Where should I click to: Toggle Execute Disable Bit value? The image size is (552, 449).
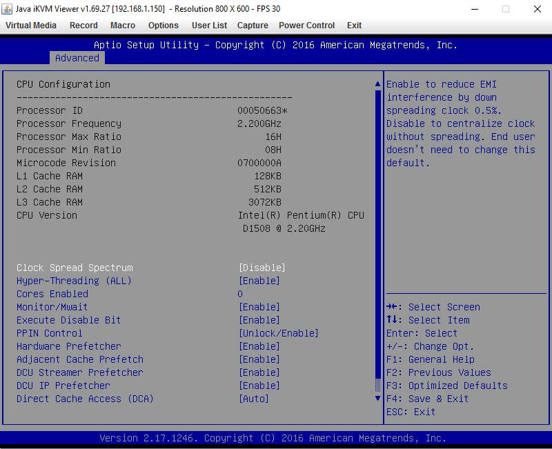click(x=259, y=320)
